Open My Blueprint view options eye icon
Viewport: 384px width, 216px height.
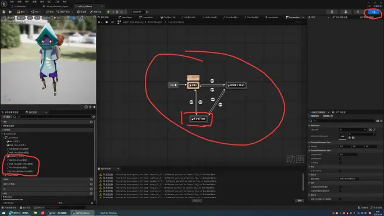point(94,116)
